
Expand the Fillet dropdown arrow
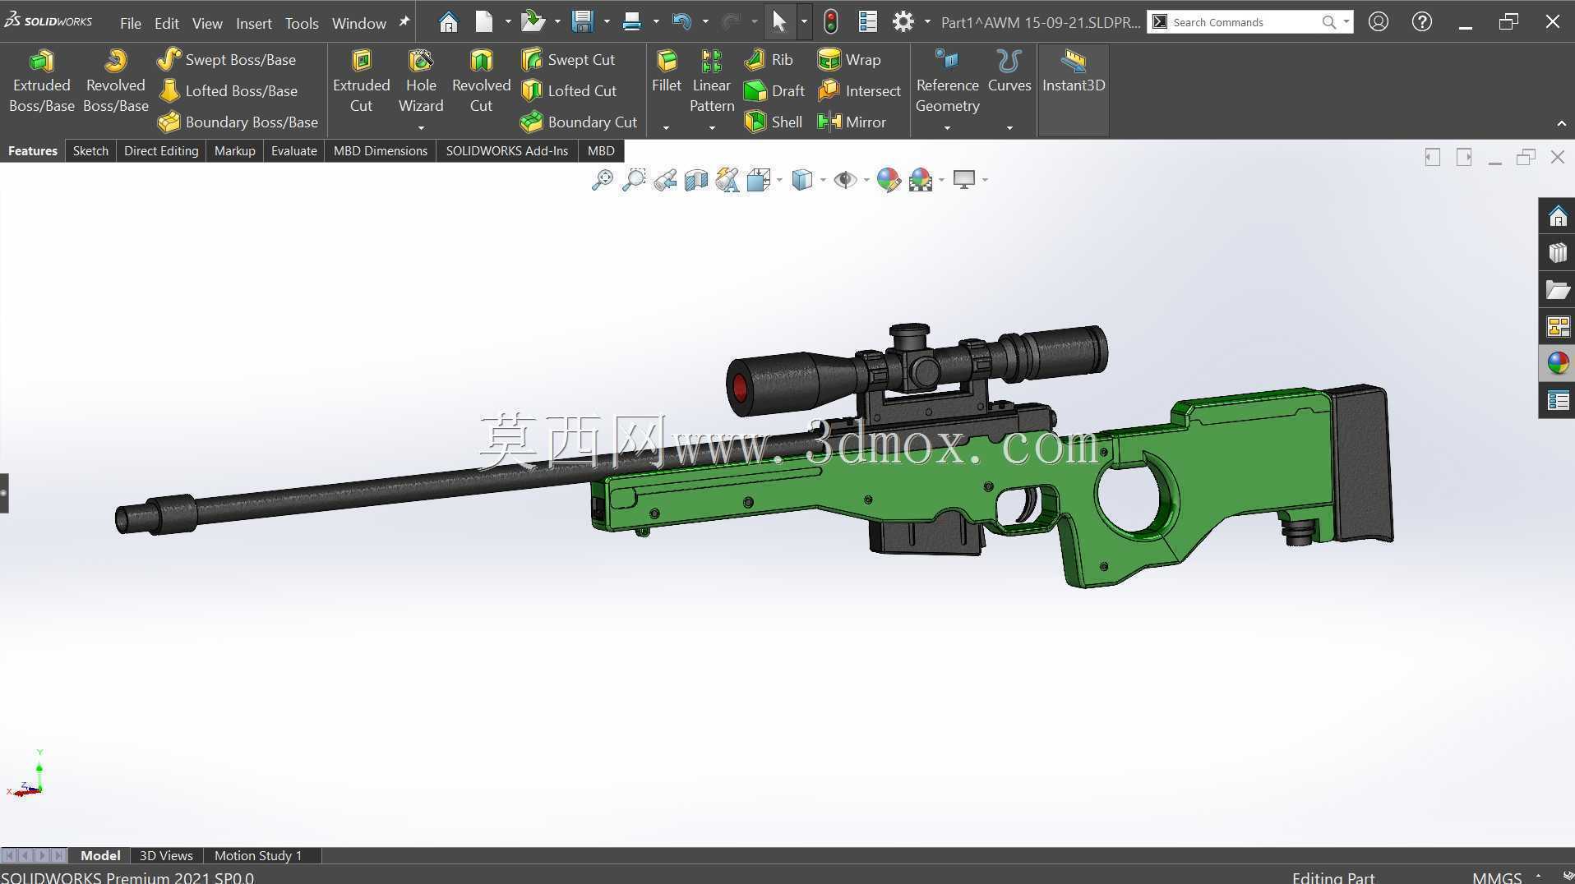coord(666,127)
